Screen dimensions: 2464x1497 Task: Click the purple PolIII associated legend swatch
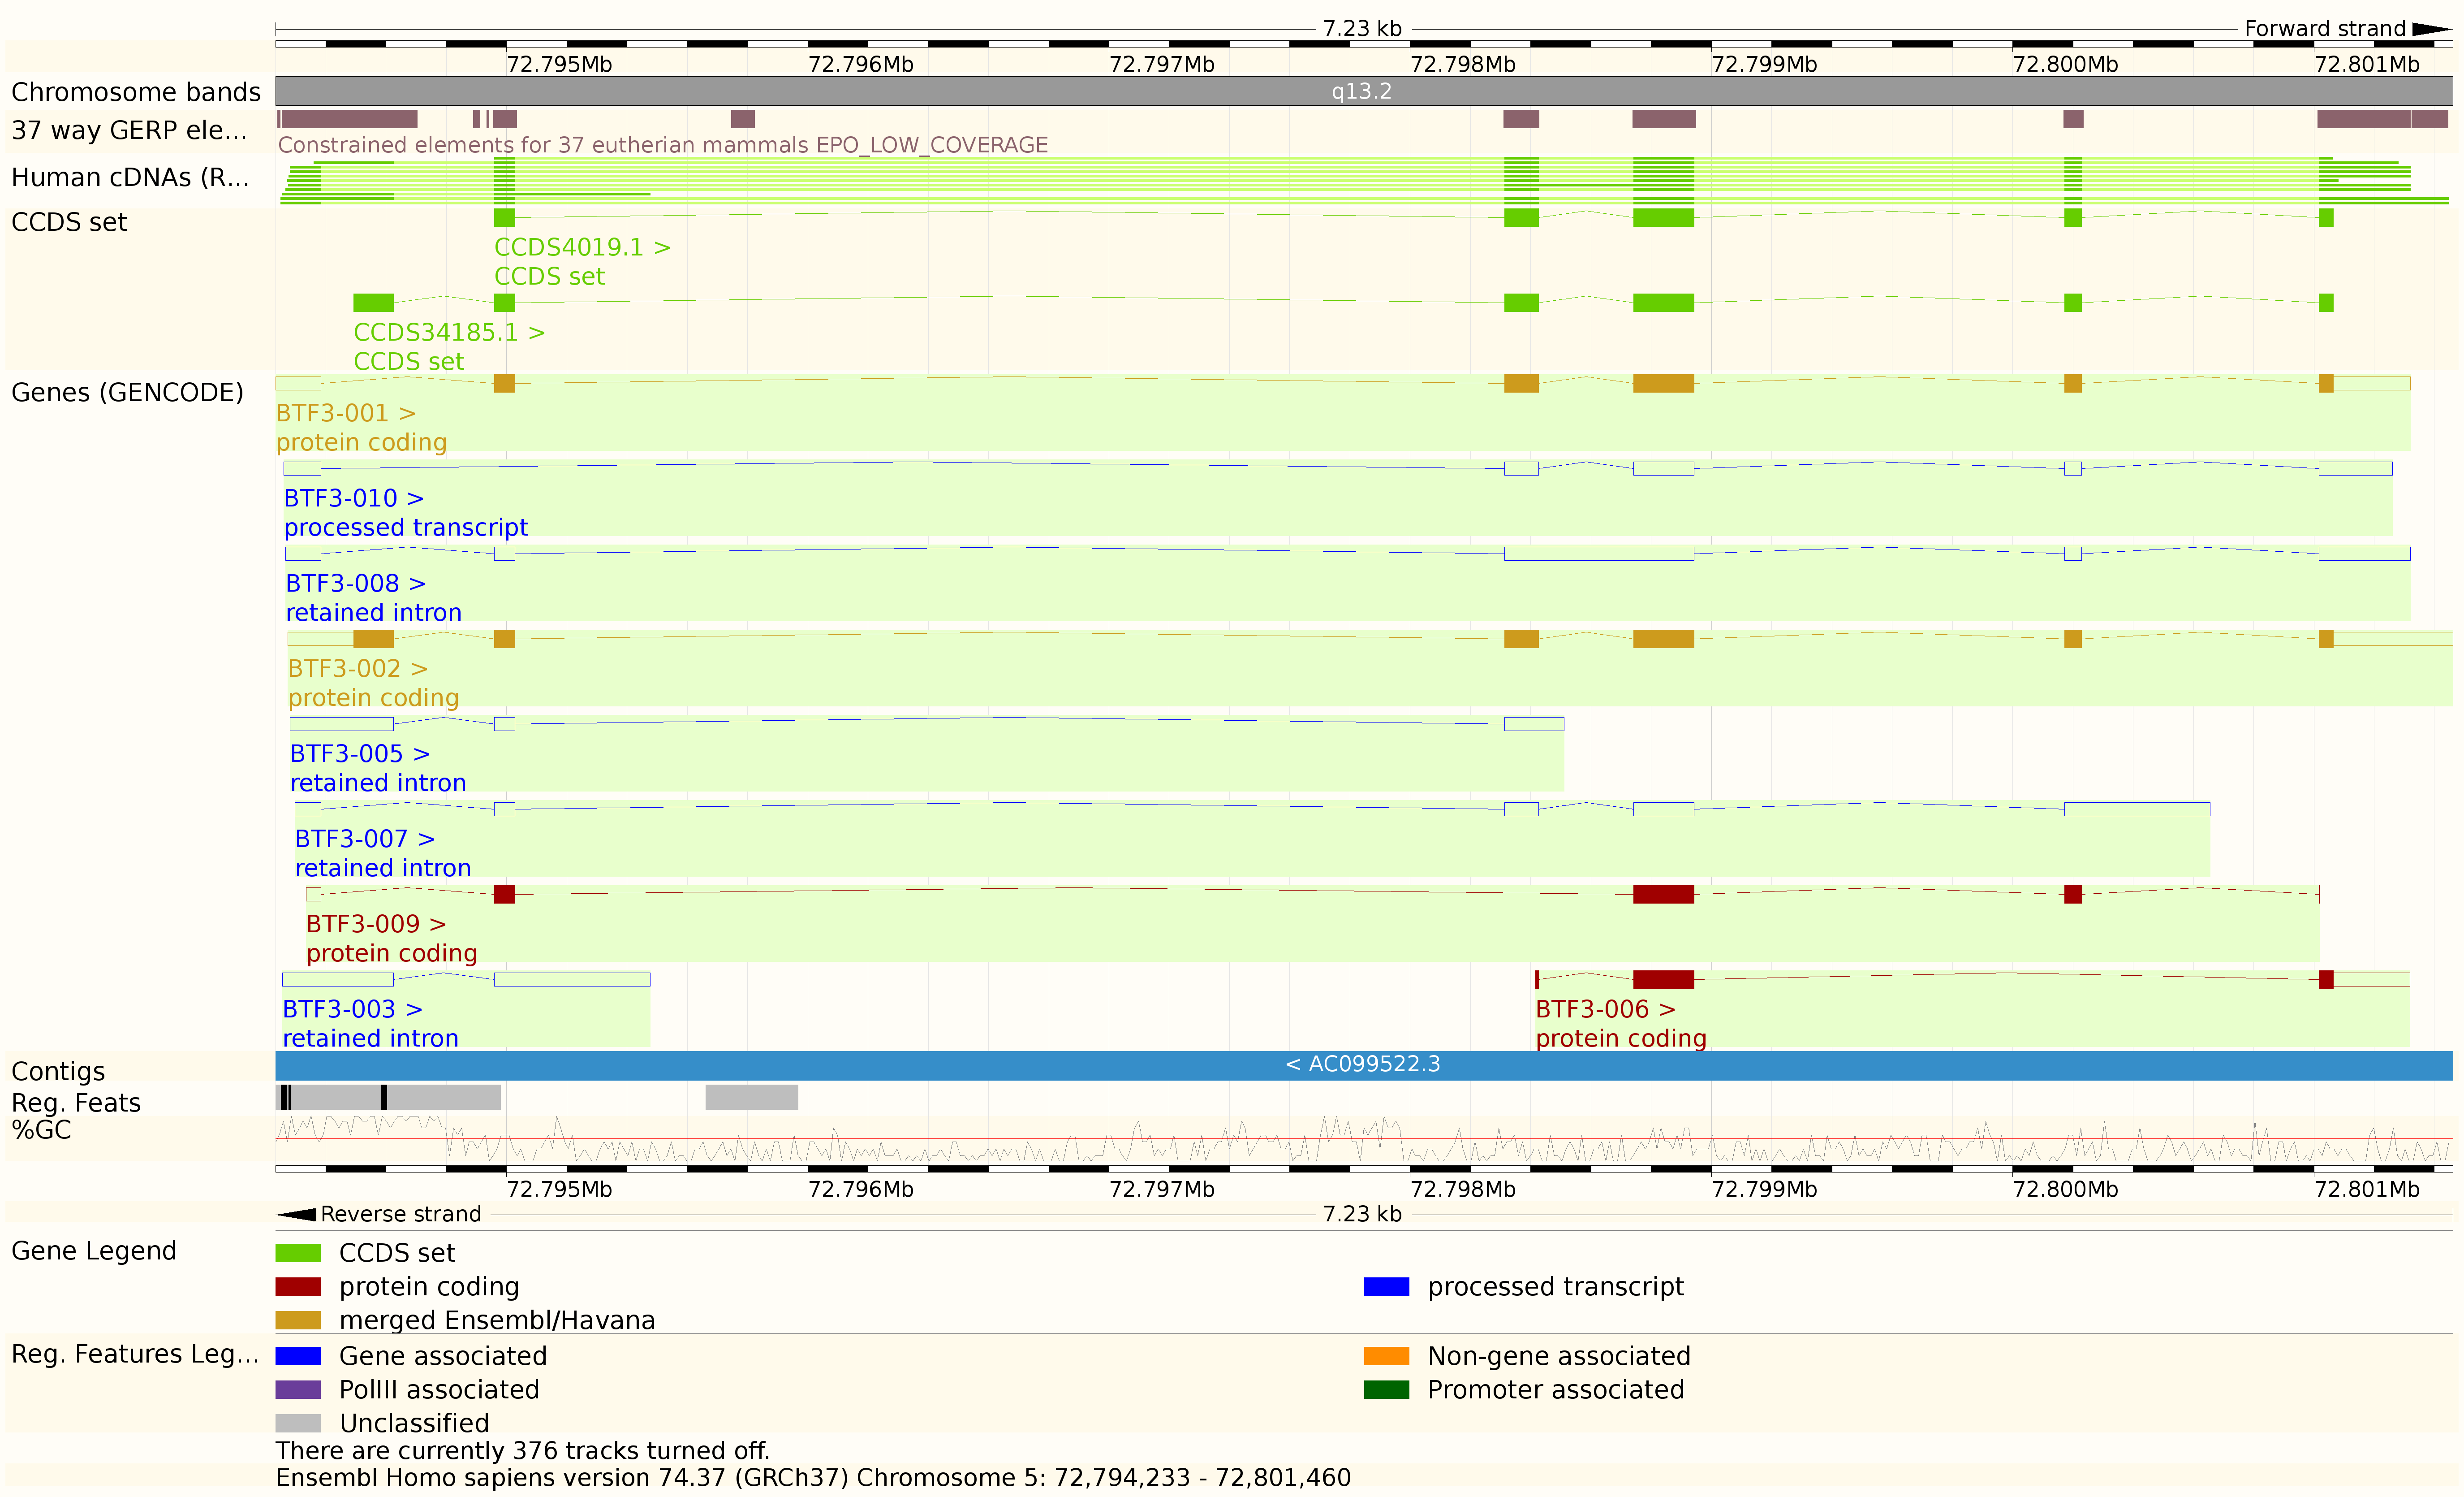point(298,1390)
